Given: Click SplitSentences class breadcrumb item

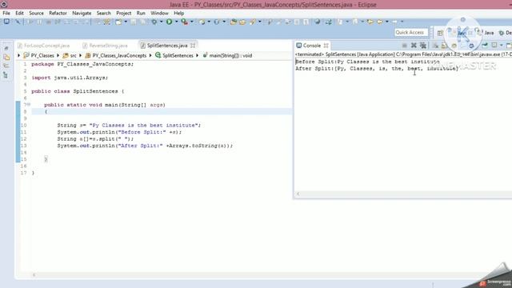Looking at the screenshot, I should [174, 55].
